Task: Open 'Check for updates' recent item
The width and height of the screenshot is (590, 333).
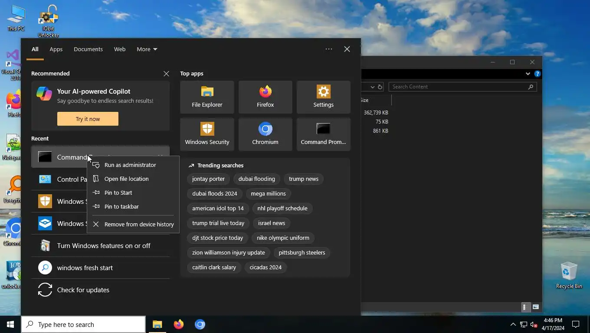Action: coord(100,290)
